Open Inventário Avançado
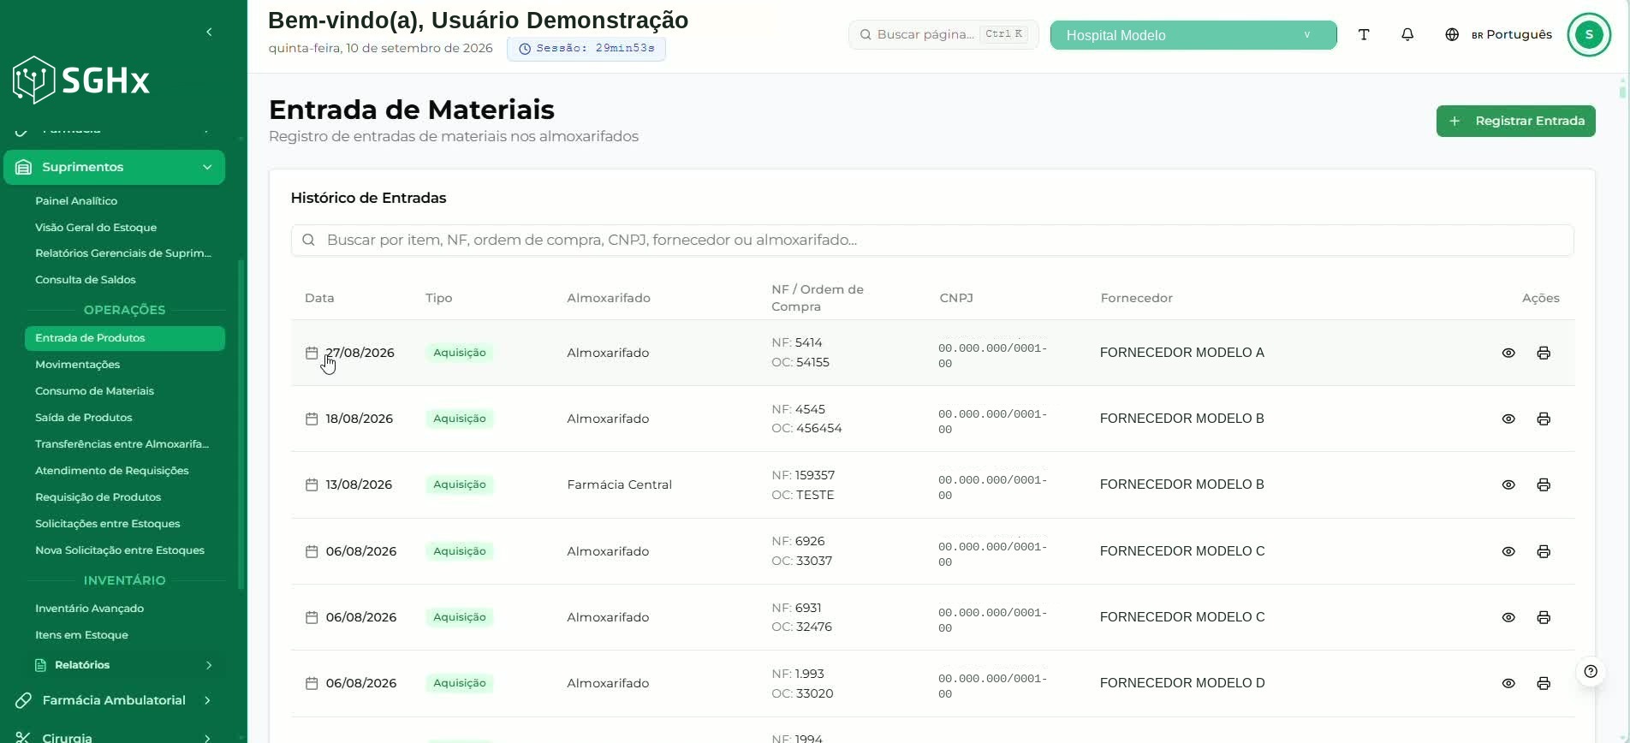 coord(89,609)
